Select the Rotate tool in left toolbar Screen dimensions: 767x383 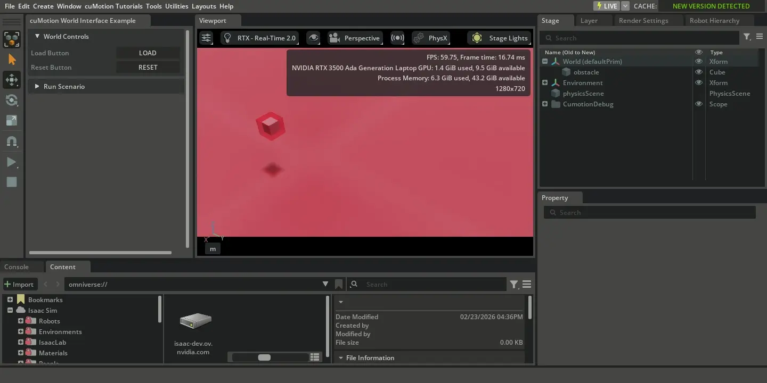[12, 101]
